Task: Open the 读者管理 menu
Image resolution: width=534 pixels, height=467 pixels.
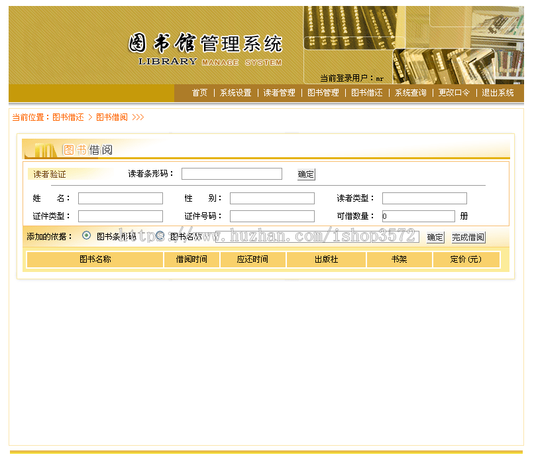Action: (x=279, y=93)
